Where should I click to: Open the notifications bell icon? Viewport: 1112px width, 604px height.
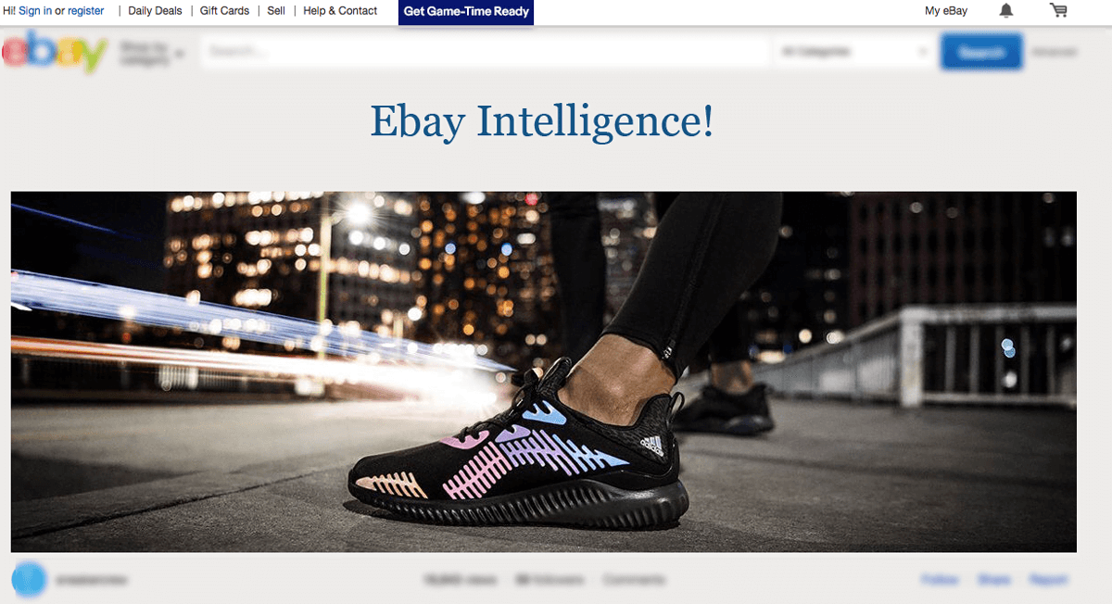click(1006, 11)
